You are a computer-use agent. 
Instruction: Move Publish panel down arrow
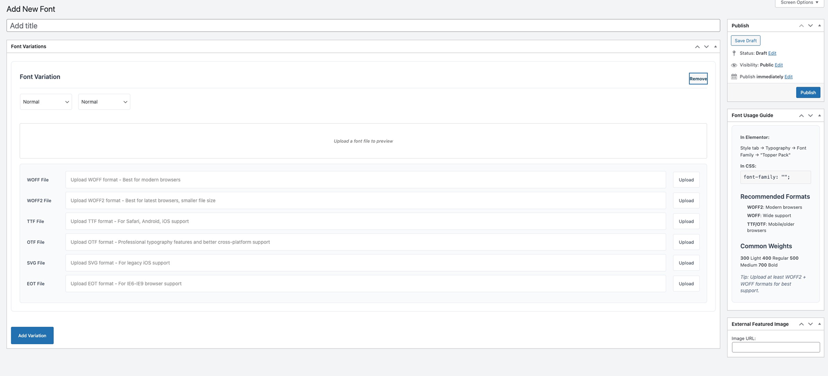pyautogui.click(x=810, y=26)
